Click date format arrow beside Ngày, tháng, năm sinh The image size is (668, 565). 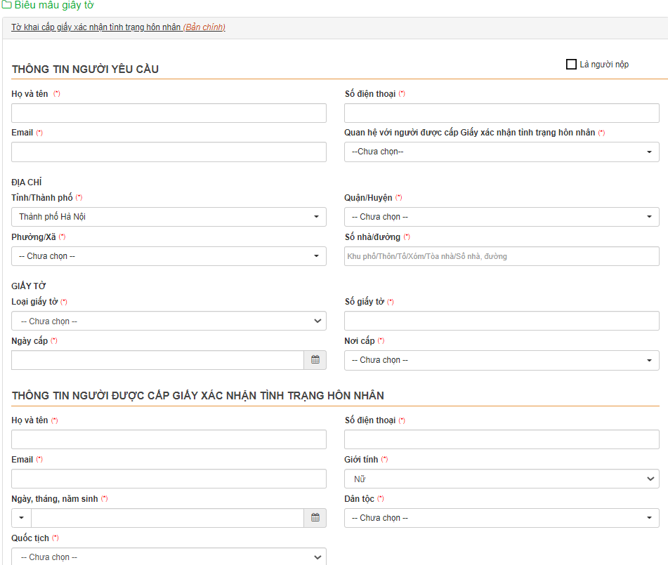point(21,518)
